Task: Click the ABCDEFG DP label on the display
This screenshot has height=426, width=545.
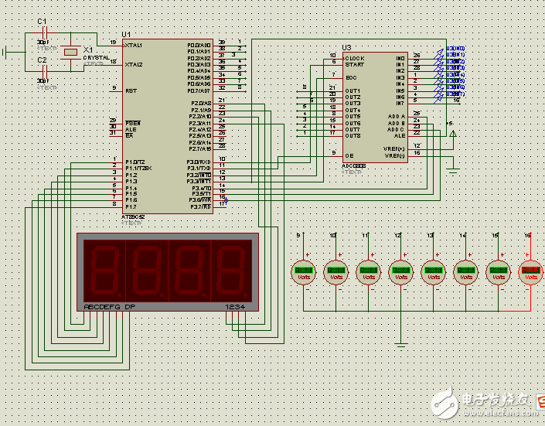Action: tap(110, 307)
